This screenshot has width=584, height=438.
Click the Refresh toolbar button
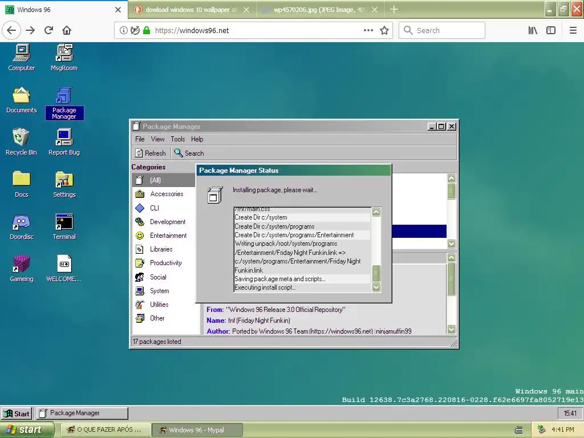151,153
